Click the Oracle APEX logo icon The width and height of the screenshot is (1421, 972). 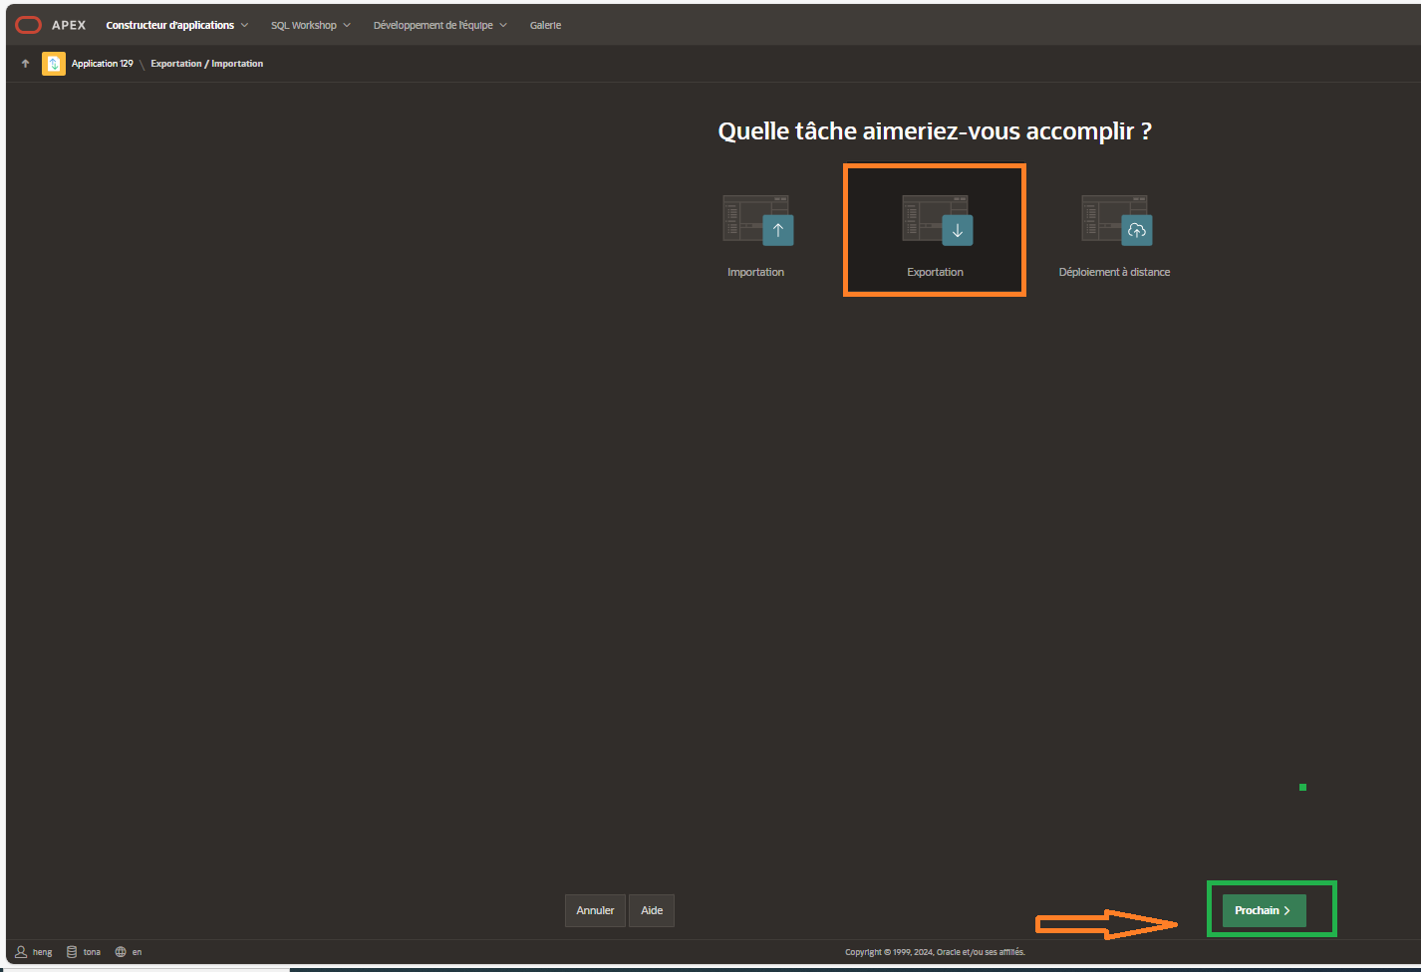point(28,25)
